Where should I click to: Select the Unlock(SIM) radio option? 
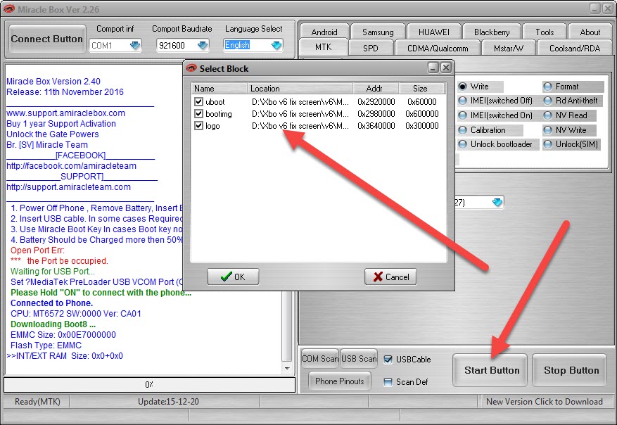(547, 144)
